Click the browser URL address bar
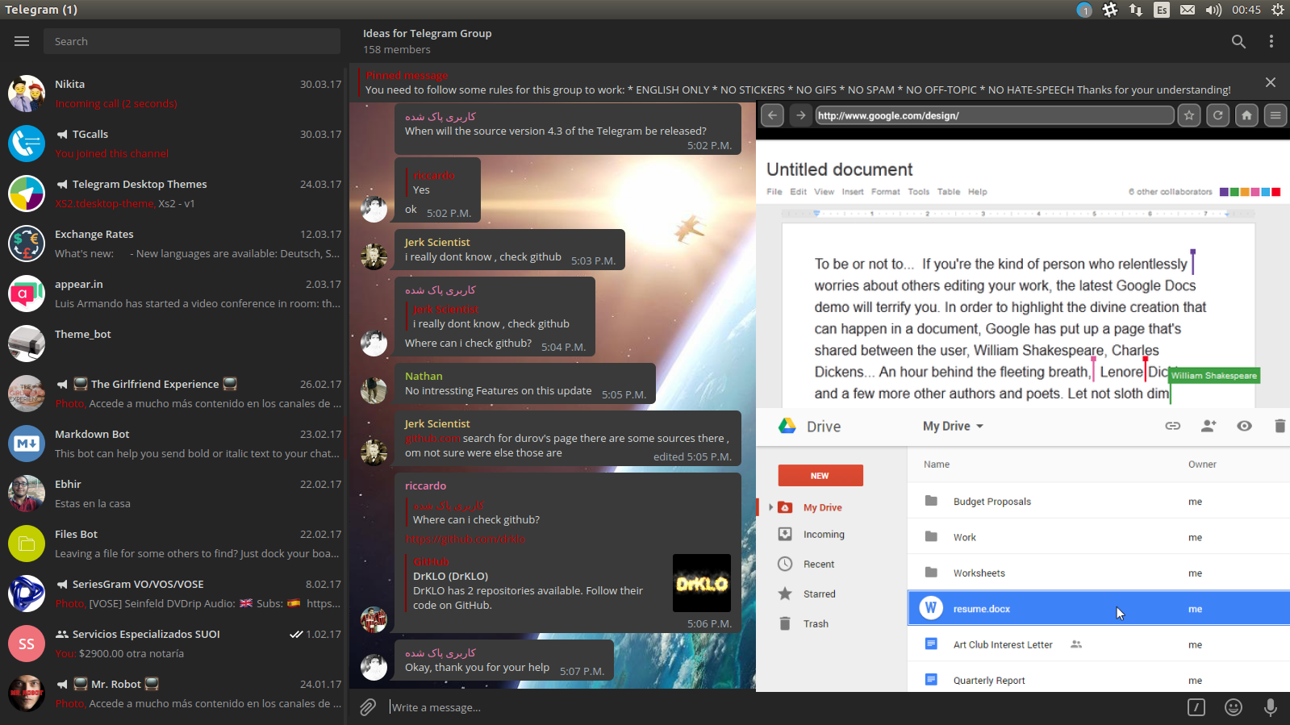 tap(995, 115)
